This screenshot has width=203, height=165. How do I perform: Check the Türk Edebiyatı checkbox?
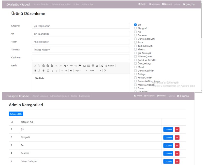tap(135, 46)
